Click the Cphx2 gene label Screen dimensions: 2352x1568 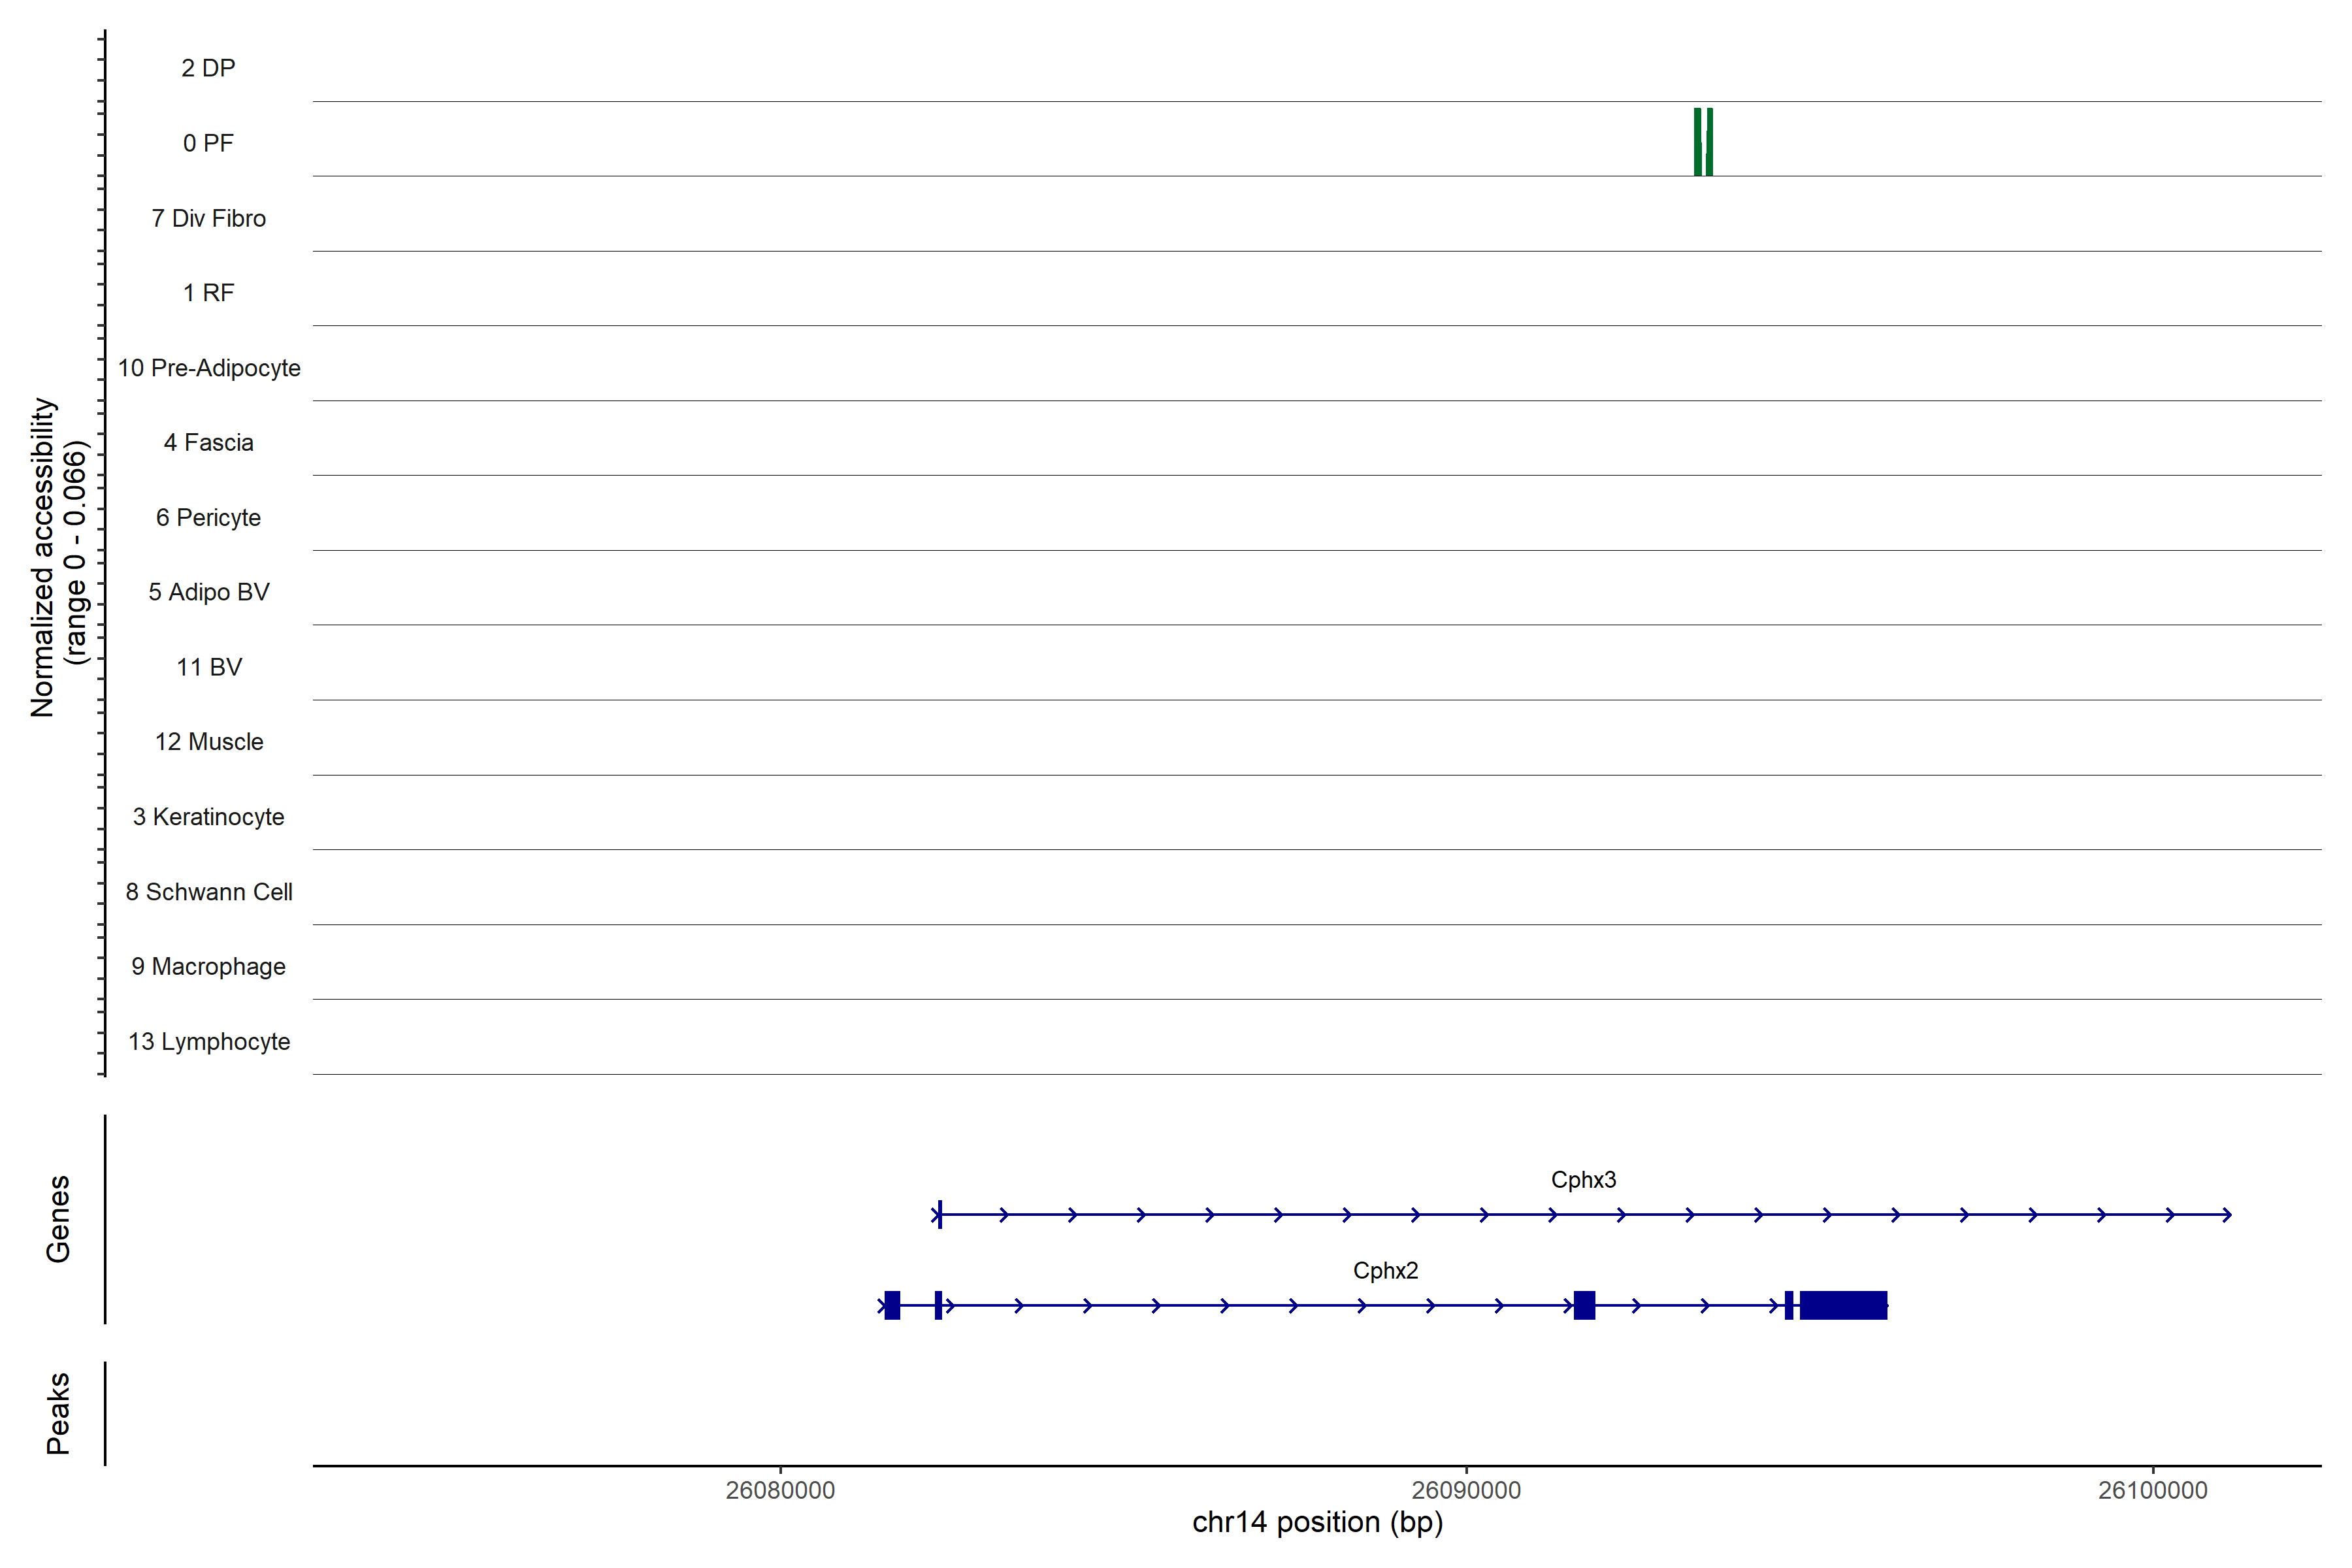tap(1385, 1271)
